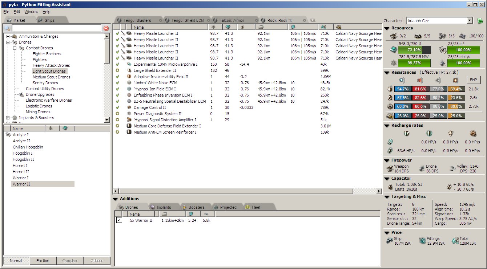The width and height of the screenshot is (487, 269).
Task: Toggle state of 'Hypnos' Ion Field ECM I
Action: pyautogui.click(x=117, y=89)
